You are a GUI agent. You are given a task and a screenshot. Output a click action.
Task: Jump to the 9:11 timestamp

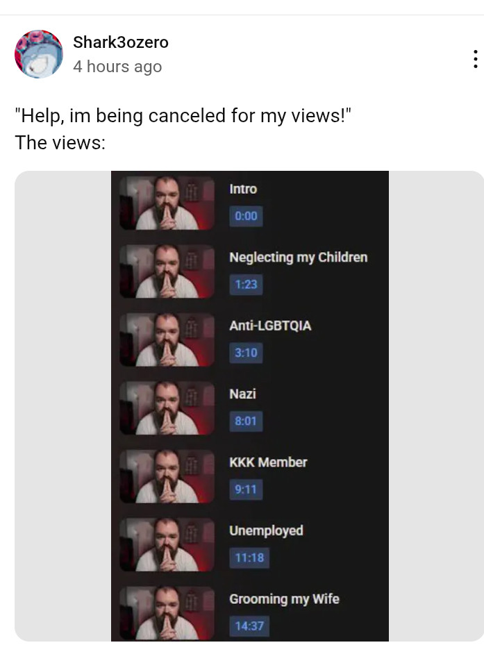tap(246, 489)
